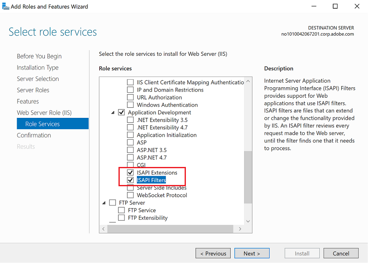Cancel the wizard

point(341,253)
